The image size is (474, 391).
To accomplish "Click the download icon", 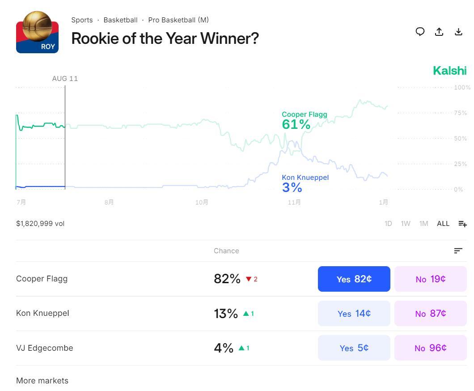I will tap(458, 31).
